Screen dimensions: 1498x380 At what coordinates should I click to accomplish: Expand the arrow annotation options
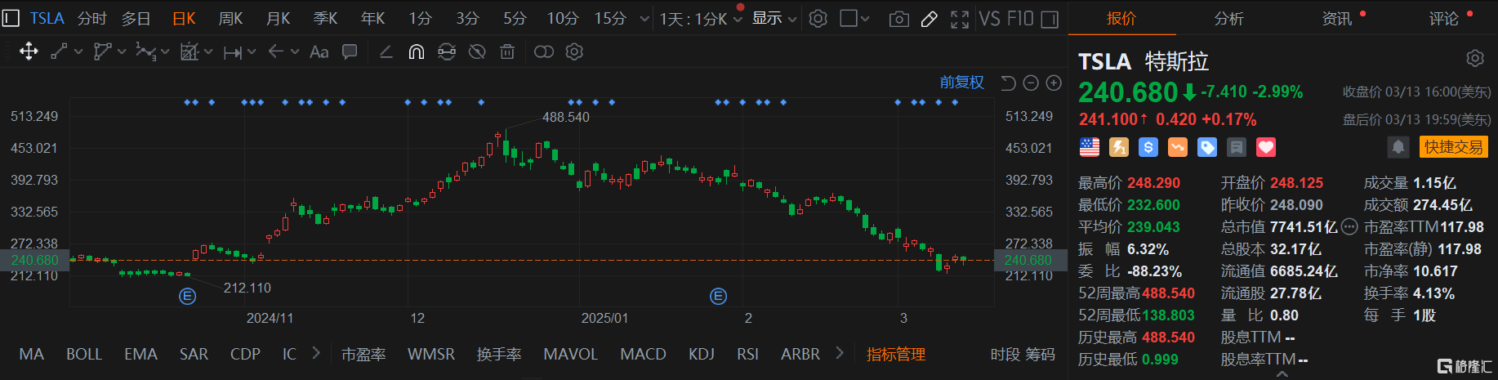295,51
